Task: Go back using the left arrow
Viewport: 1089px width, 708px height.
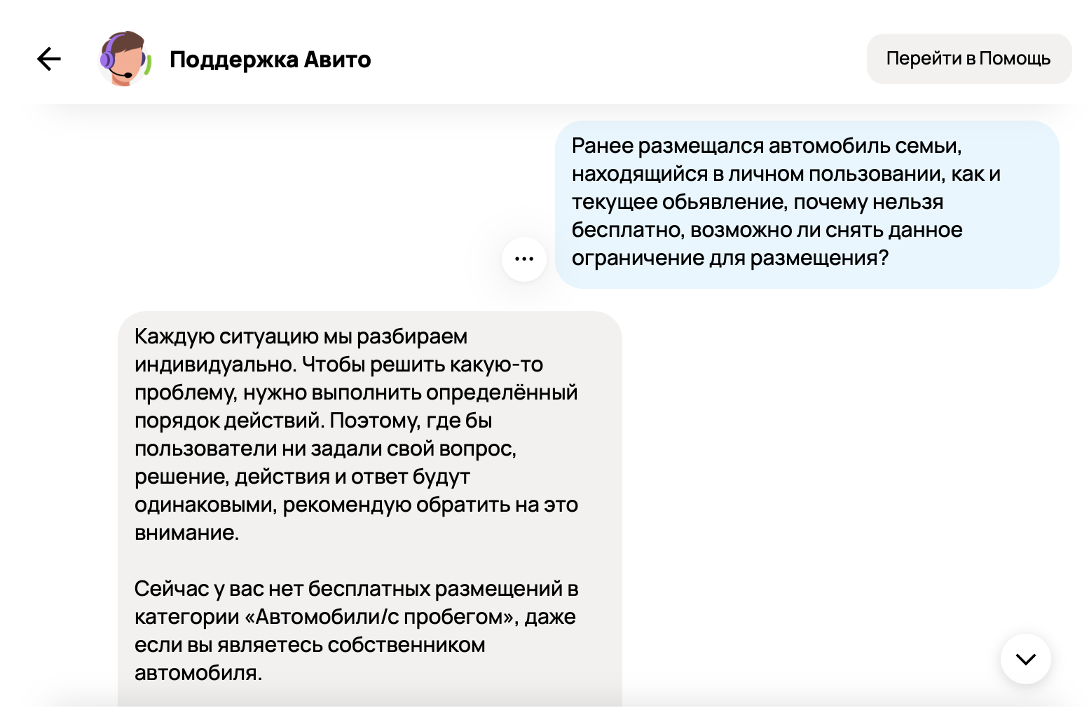Action: (49, 59)
